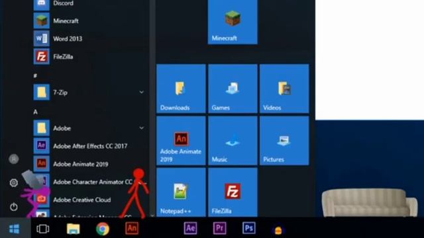Launch Adobe After Effects CC 2017
424x238 pixels.
click(x=91, y=146)
